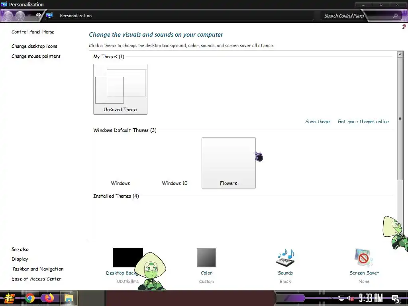Click the Save theme link
The height and width of the screenshot is (306, 408).
click(x=318, y=122)
